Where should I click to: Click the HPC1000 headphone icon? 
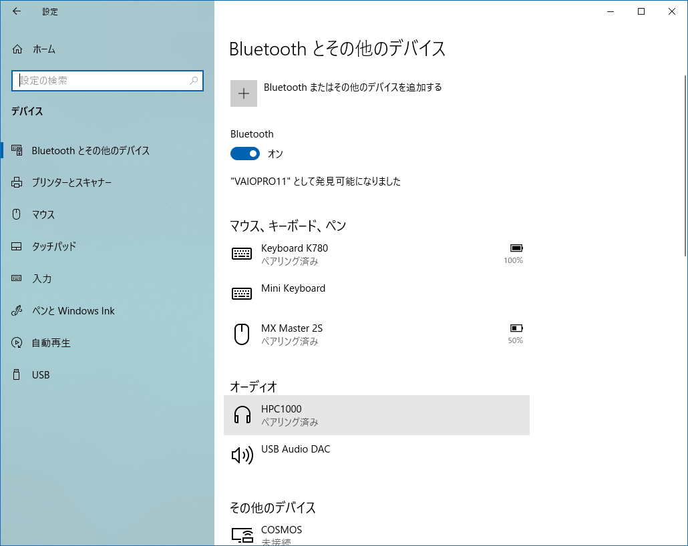tap(241, 415)
